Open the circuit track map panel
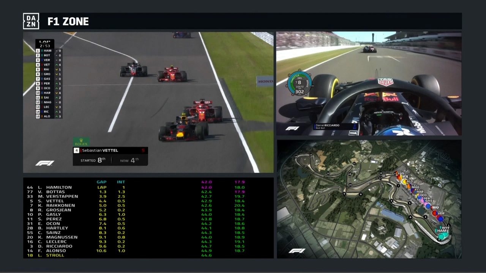This screenshot has height=273, width=486. (x=369, y=199)
